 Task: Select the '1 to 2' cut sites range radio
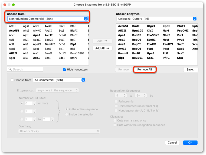click(x=22, y=119)
